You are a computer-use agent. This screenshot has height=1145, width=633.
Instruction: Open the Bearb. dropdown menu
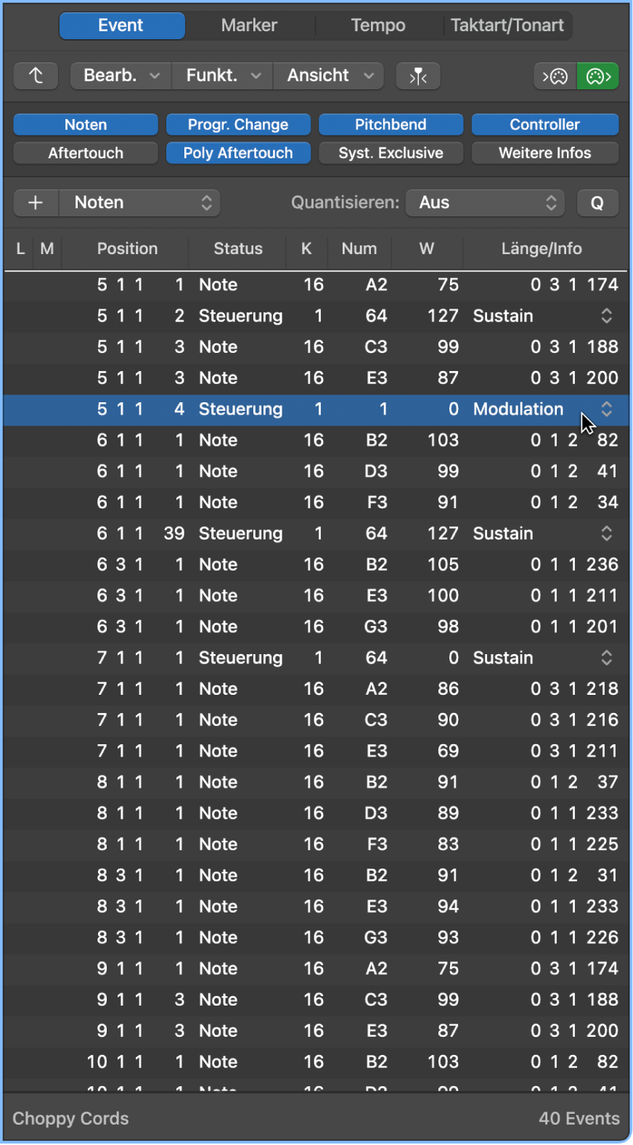pyautogui.click(x=121, y=76)
